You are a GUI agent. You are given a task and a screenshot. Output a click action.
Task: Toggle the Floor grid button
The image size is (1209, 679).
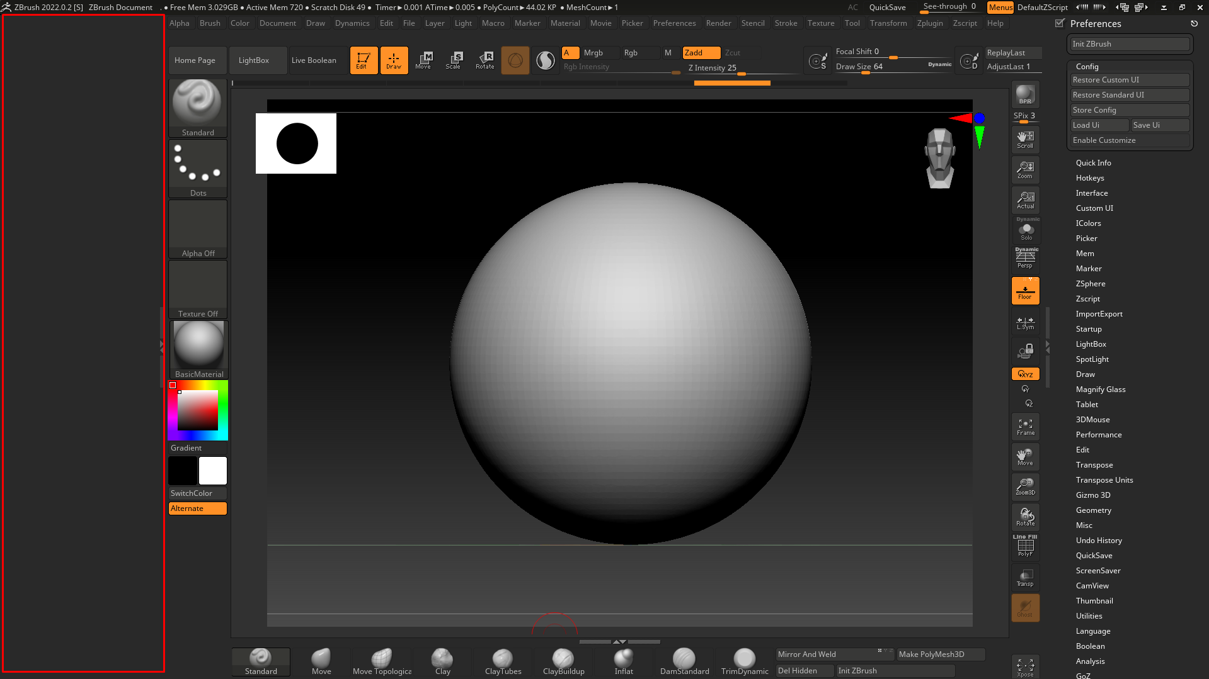pos(1025,291)
